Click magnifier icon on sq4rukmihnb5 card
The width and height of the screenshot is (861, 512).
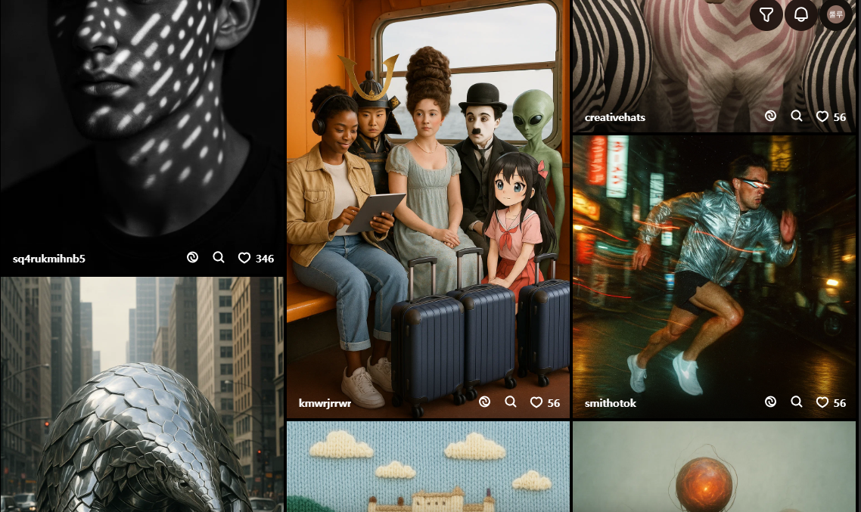point(219,257)
